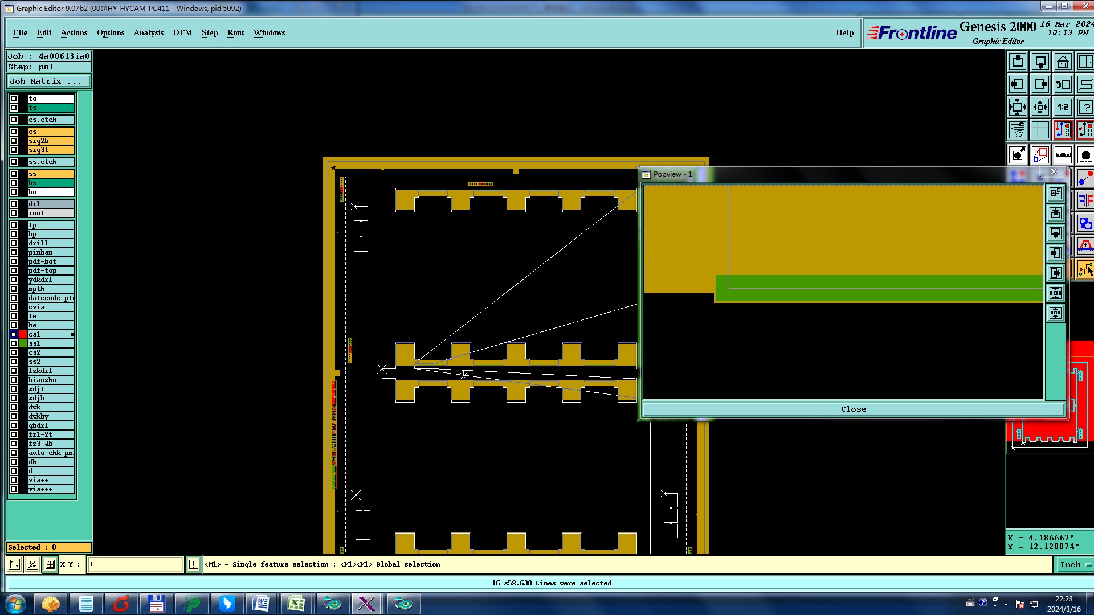
Task: Select layer name 'pinban'
Action: (x=51, y=252)
